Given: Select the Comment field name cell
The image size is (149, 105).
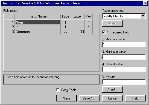Looking at the screenshot, I should pyautogui.click(x=38, y=32).
